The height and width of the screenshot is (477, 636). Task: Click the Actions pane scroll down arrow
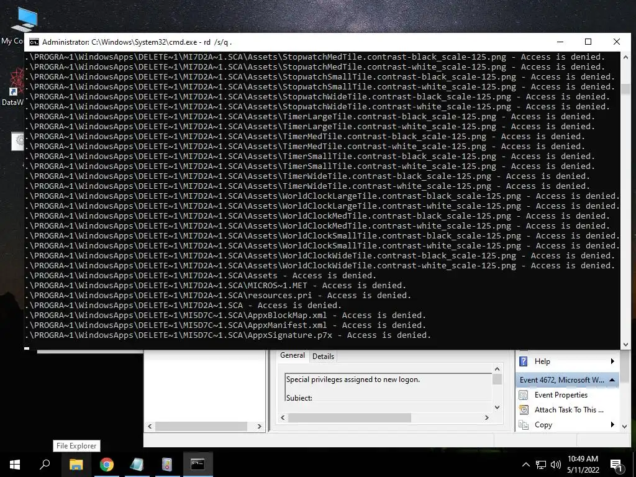[624, 426]
